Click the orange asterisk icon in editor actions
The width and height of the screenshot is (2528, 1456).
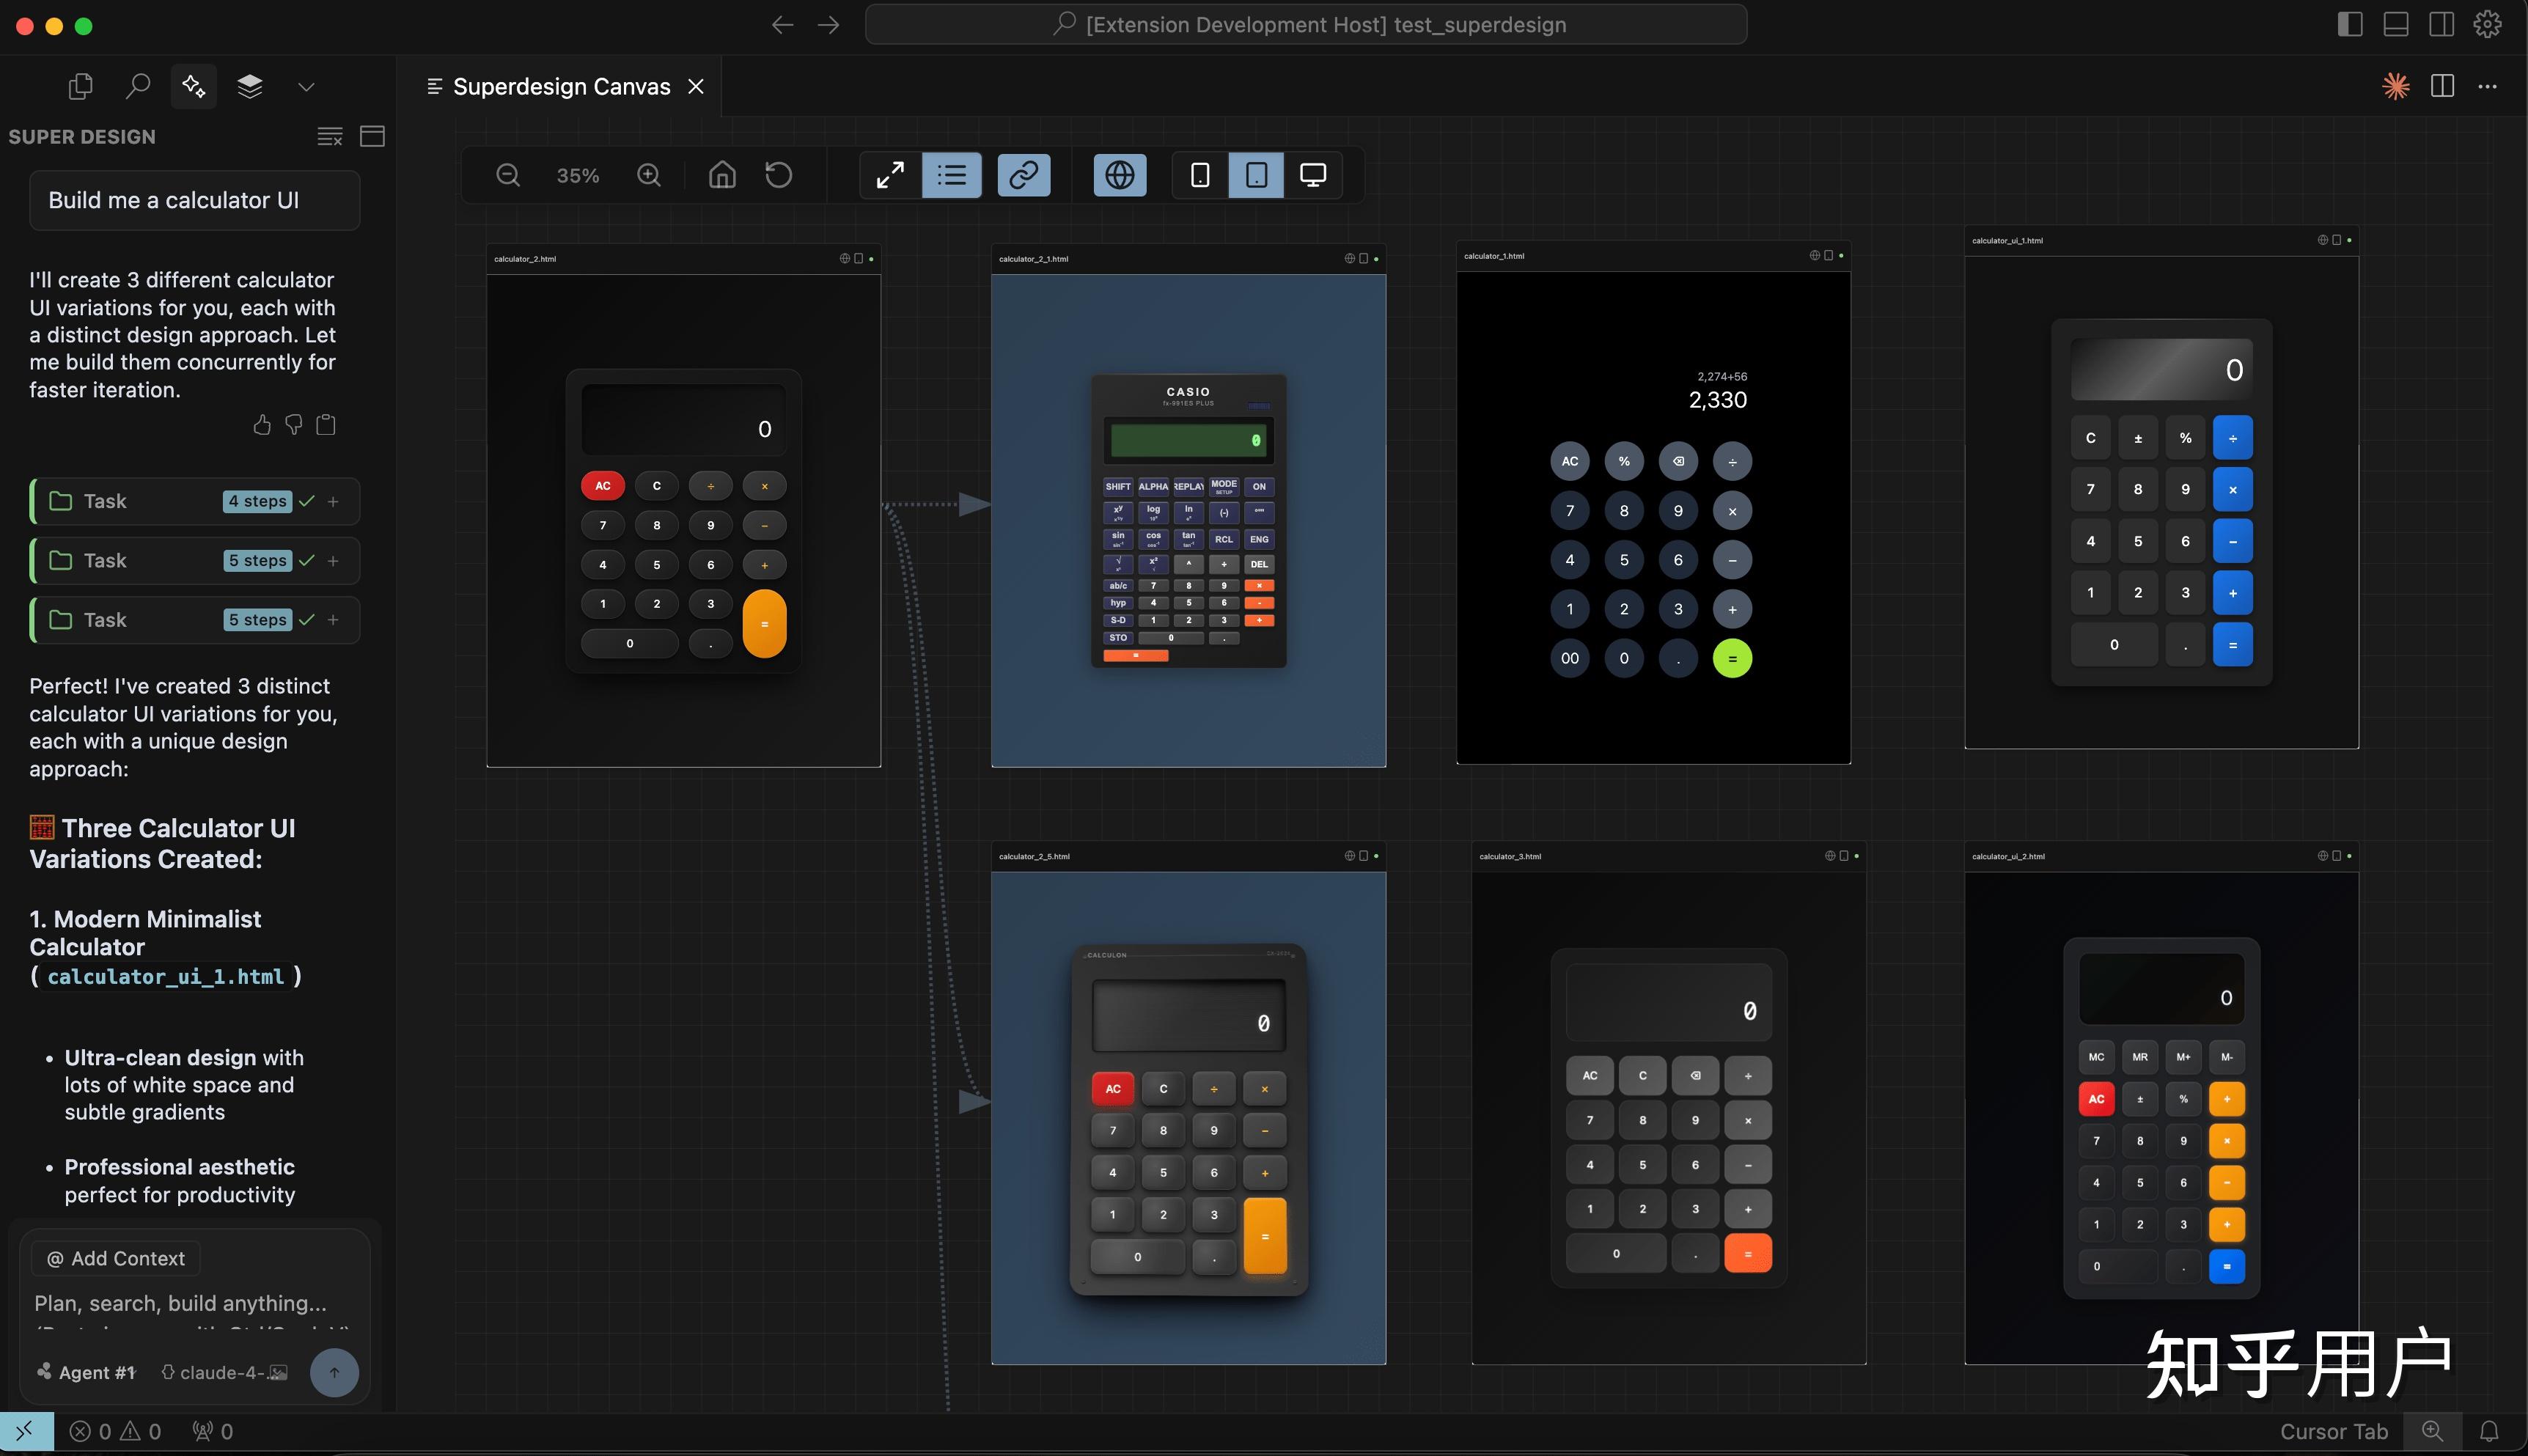[2395, 86]
